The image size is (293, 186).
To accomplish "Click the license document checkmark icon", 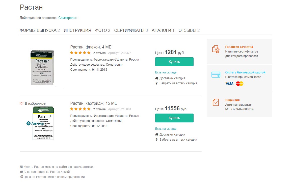I will [x=216, y=102].
